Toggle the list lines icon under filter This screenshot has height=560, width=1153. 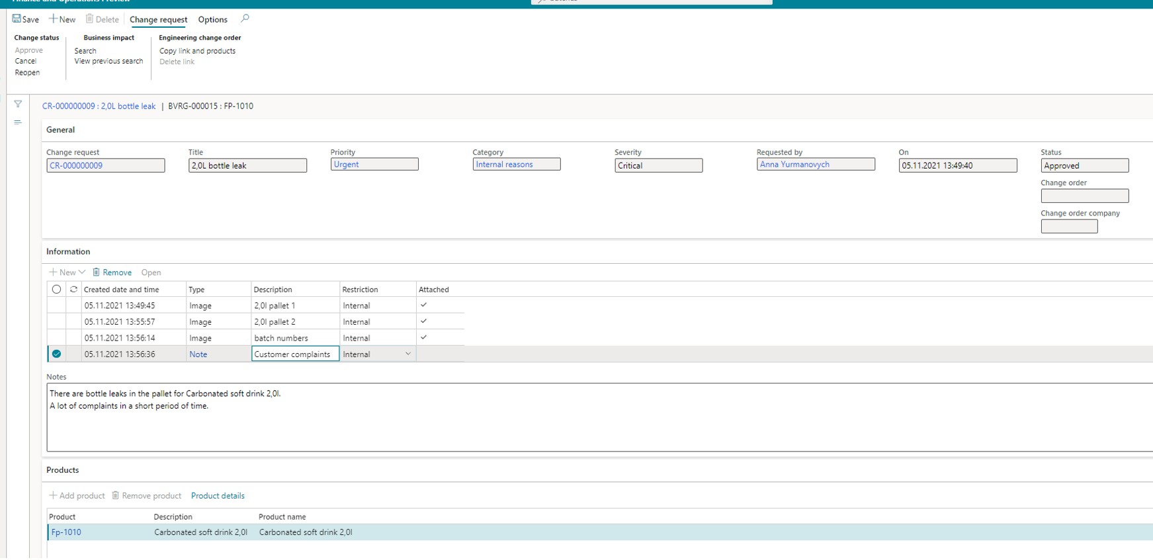(18, 122)
